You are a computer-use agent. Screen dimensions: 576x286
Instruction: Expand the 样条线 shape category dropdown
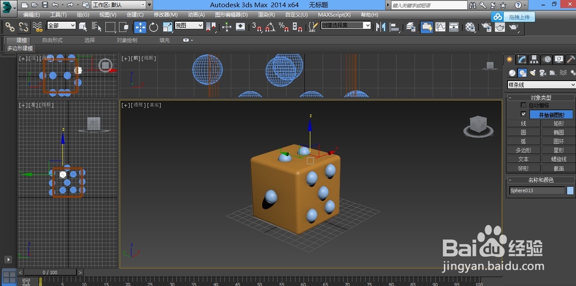pyautogui.click(x=541, y=85)
